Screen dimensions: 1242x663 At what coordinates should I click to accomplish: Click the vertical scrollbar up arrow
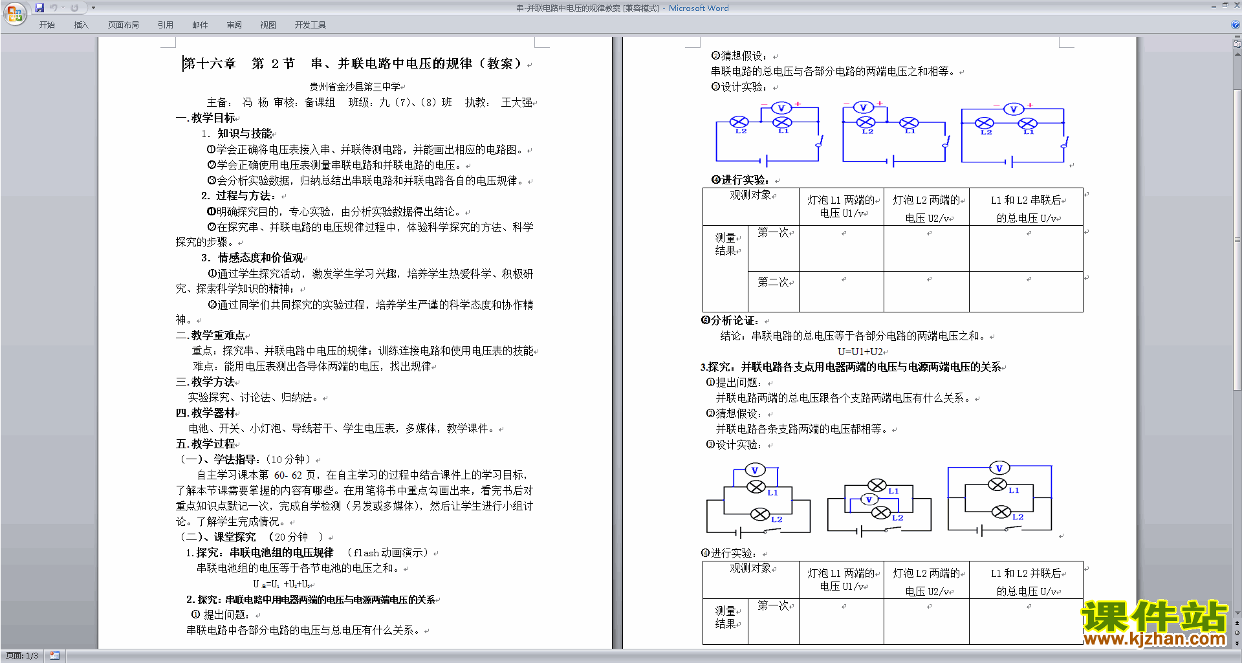[x=1237, y=54]
